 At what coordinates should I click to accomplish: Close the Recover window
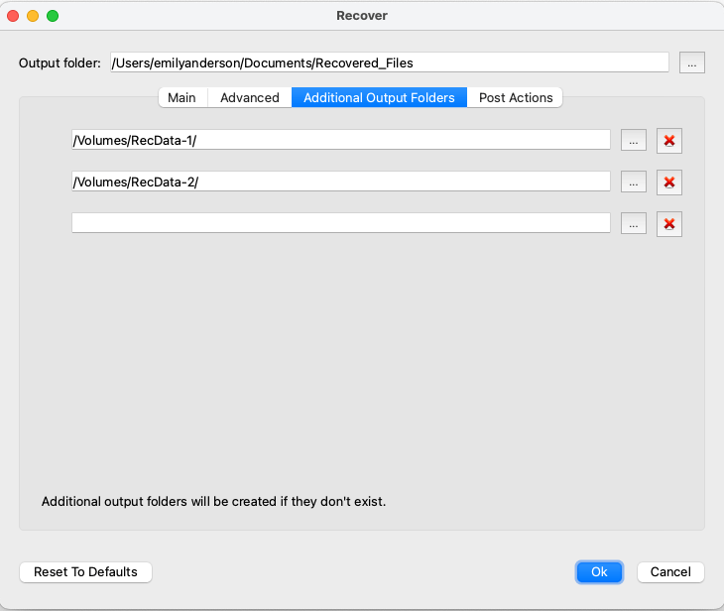[x=13, y=16]
